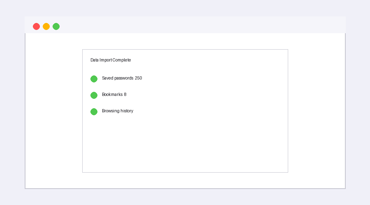
Task: Select the "Bookmarks" import entry label
Action: coord(112,95)
